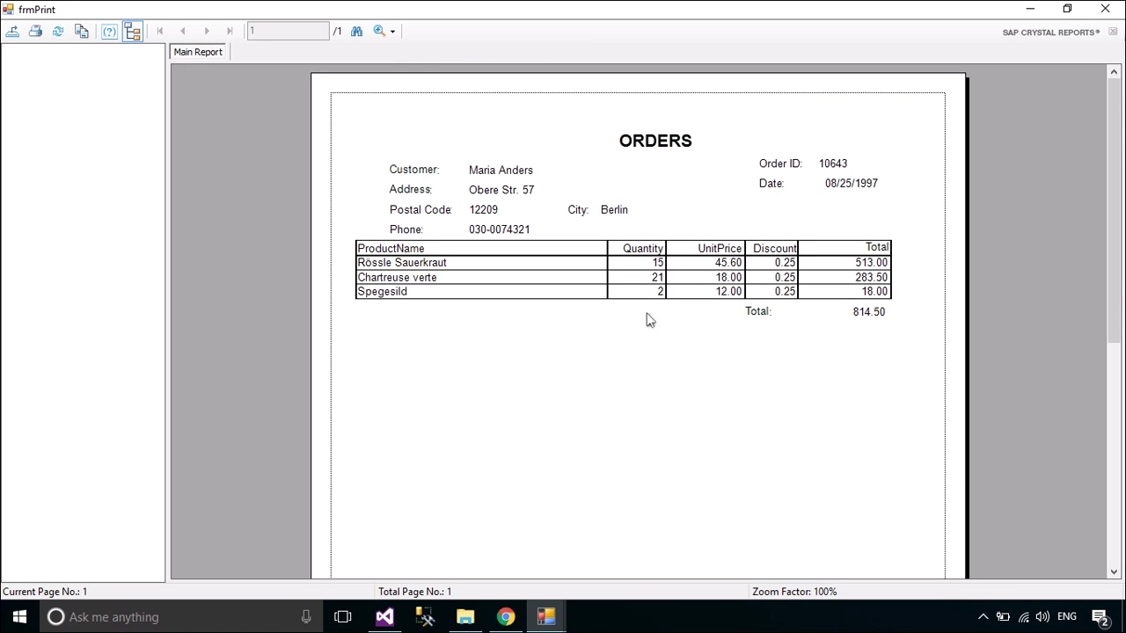Click the vertical scrollbar up arrow
The height and width of the screenshot is (633, 1126).
1114,72
